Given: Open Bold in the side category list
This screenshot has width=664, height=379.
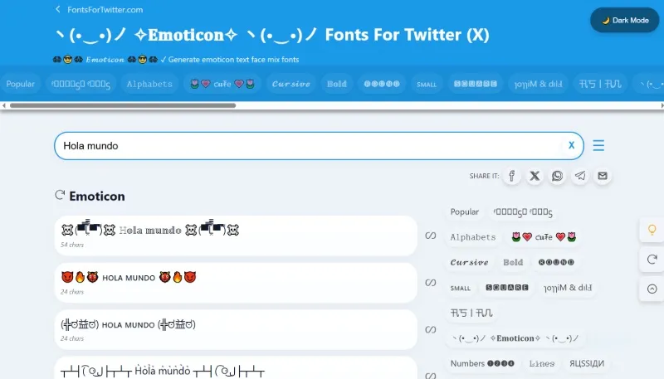Looking at the screenshot, I should point(513,262).
